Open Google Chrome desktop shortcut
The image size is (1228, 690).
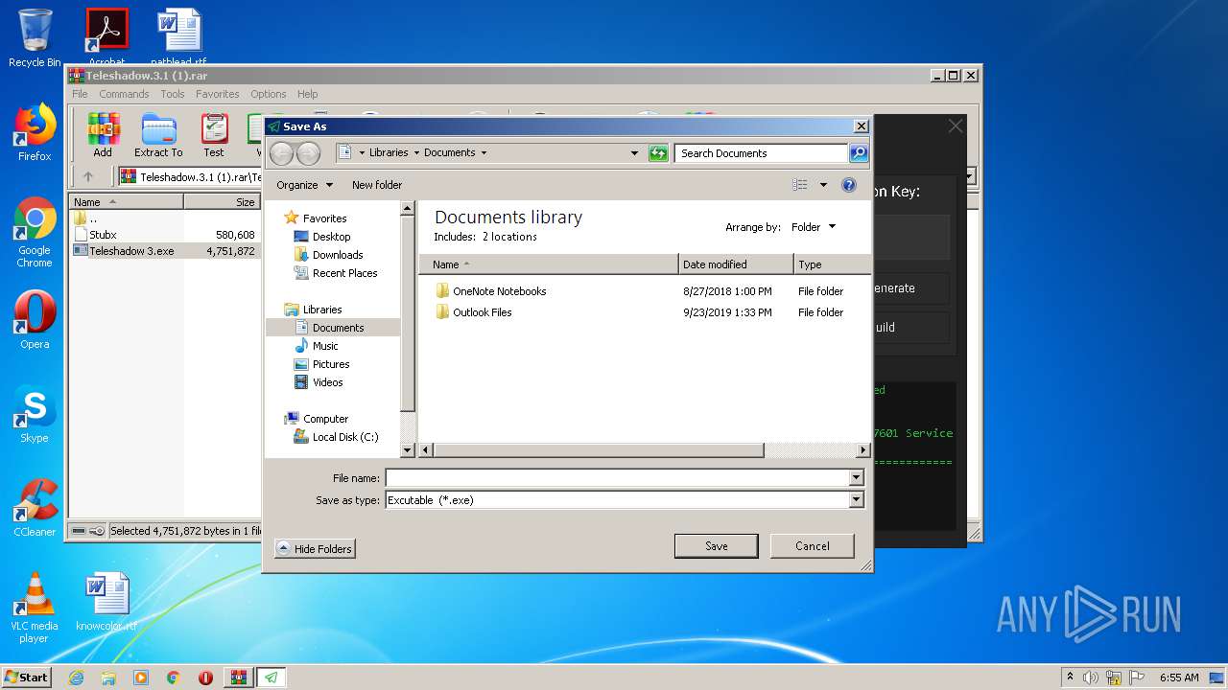[x=35, y=232]
